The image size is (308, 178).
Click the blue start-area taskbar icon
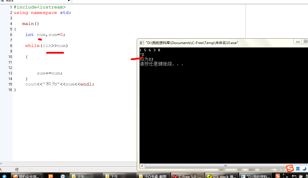[4, 176]
